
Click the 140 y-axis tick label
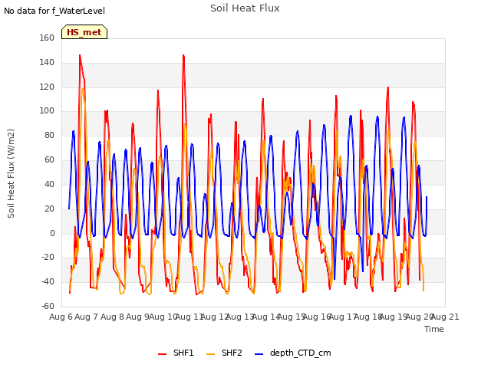47,62
